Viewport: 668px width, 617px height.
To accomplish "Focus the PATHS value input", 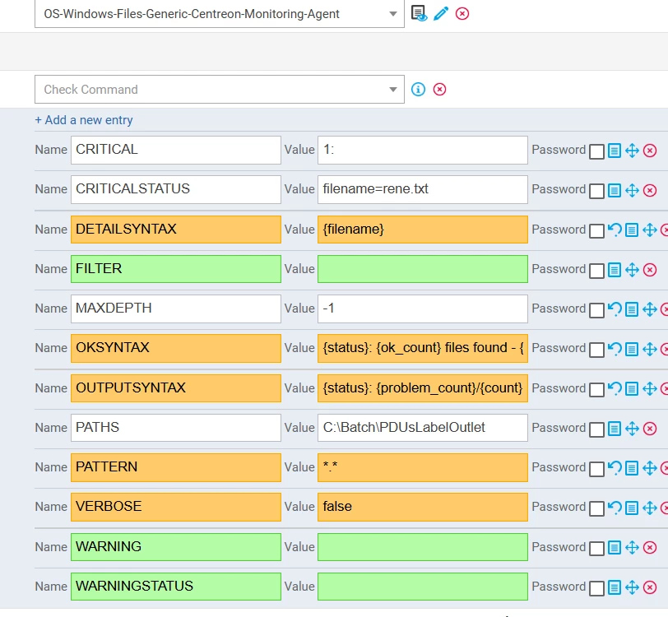I will (423, 428).
